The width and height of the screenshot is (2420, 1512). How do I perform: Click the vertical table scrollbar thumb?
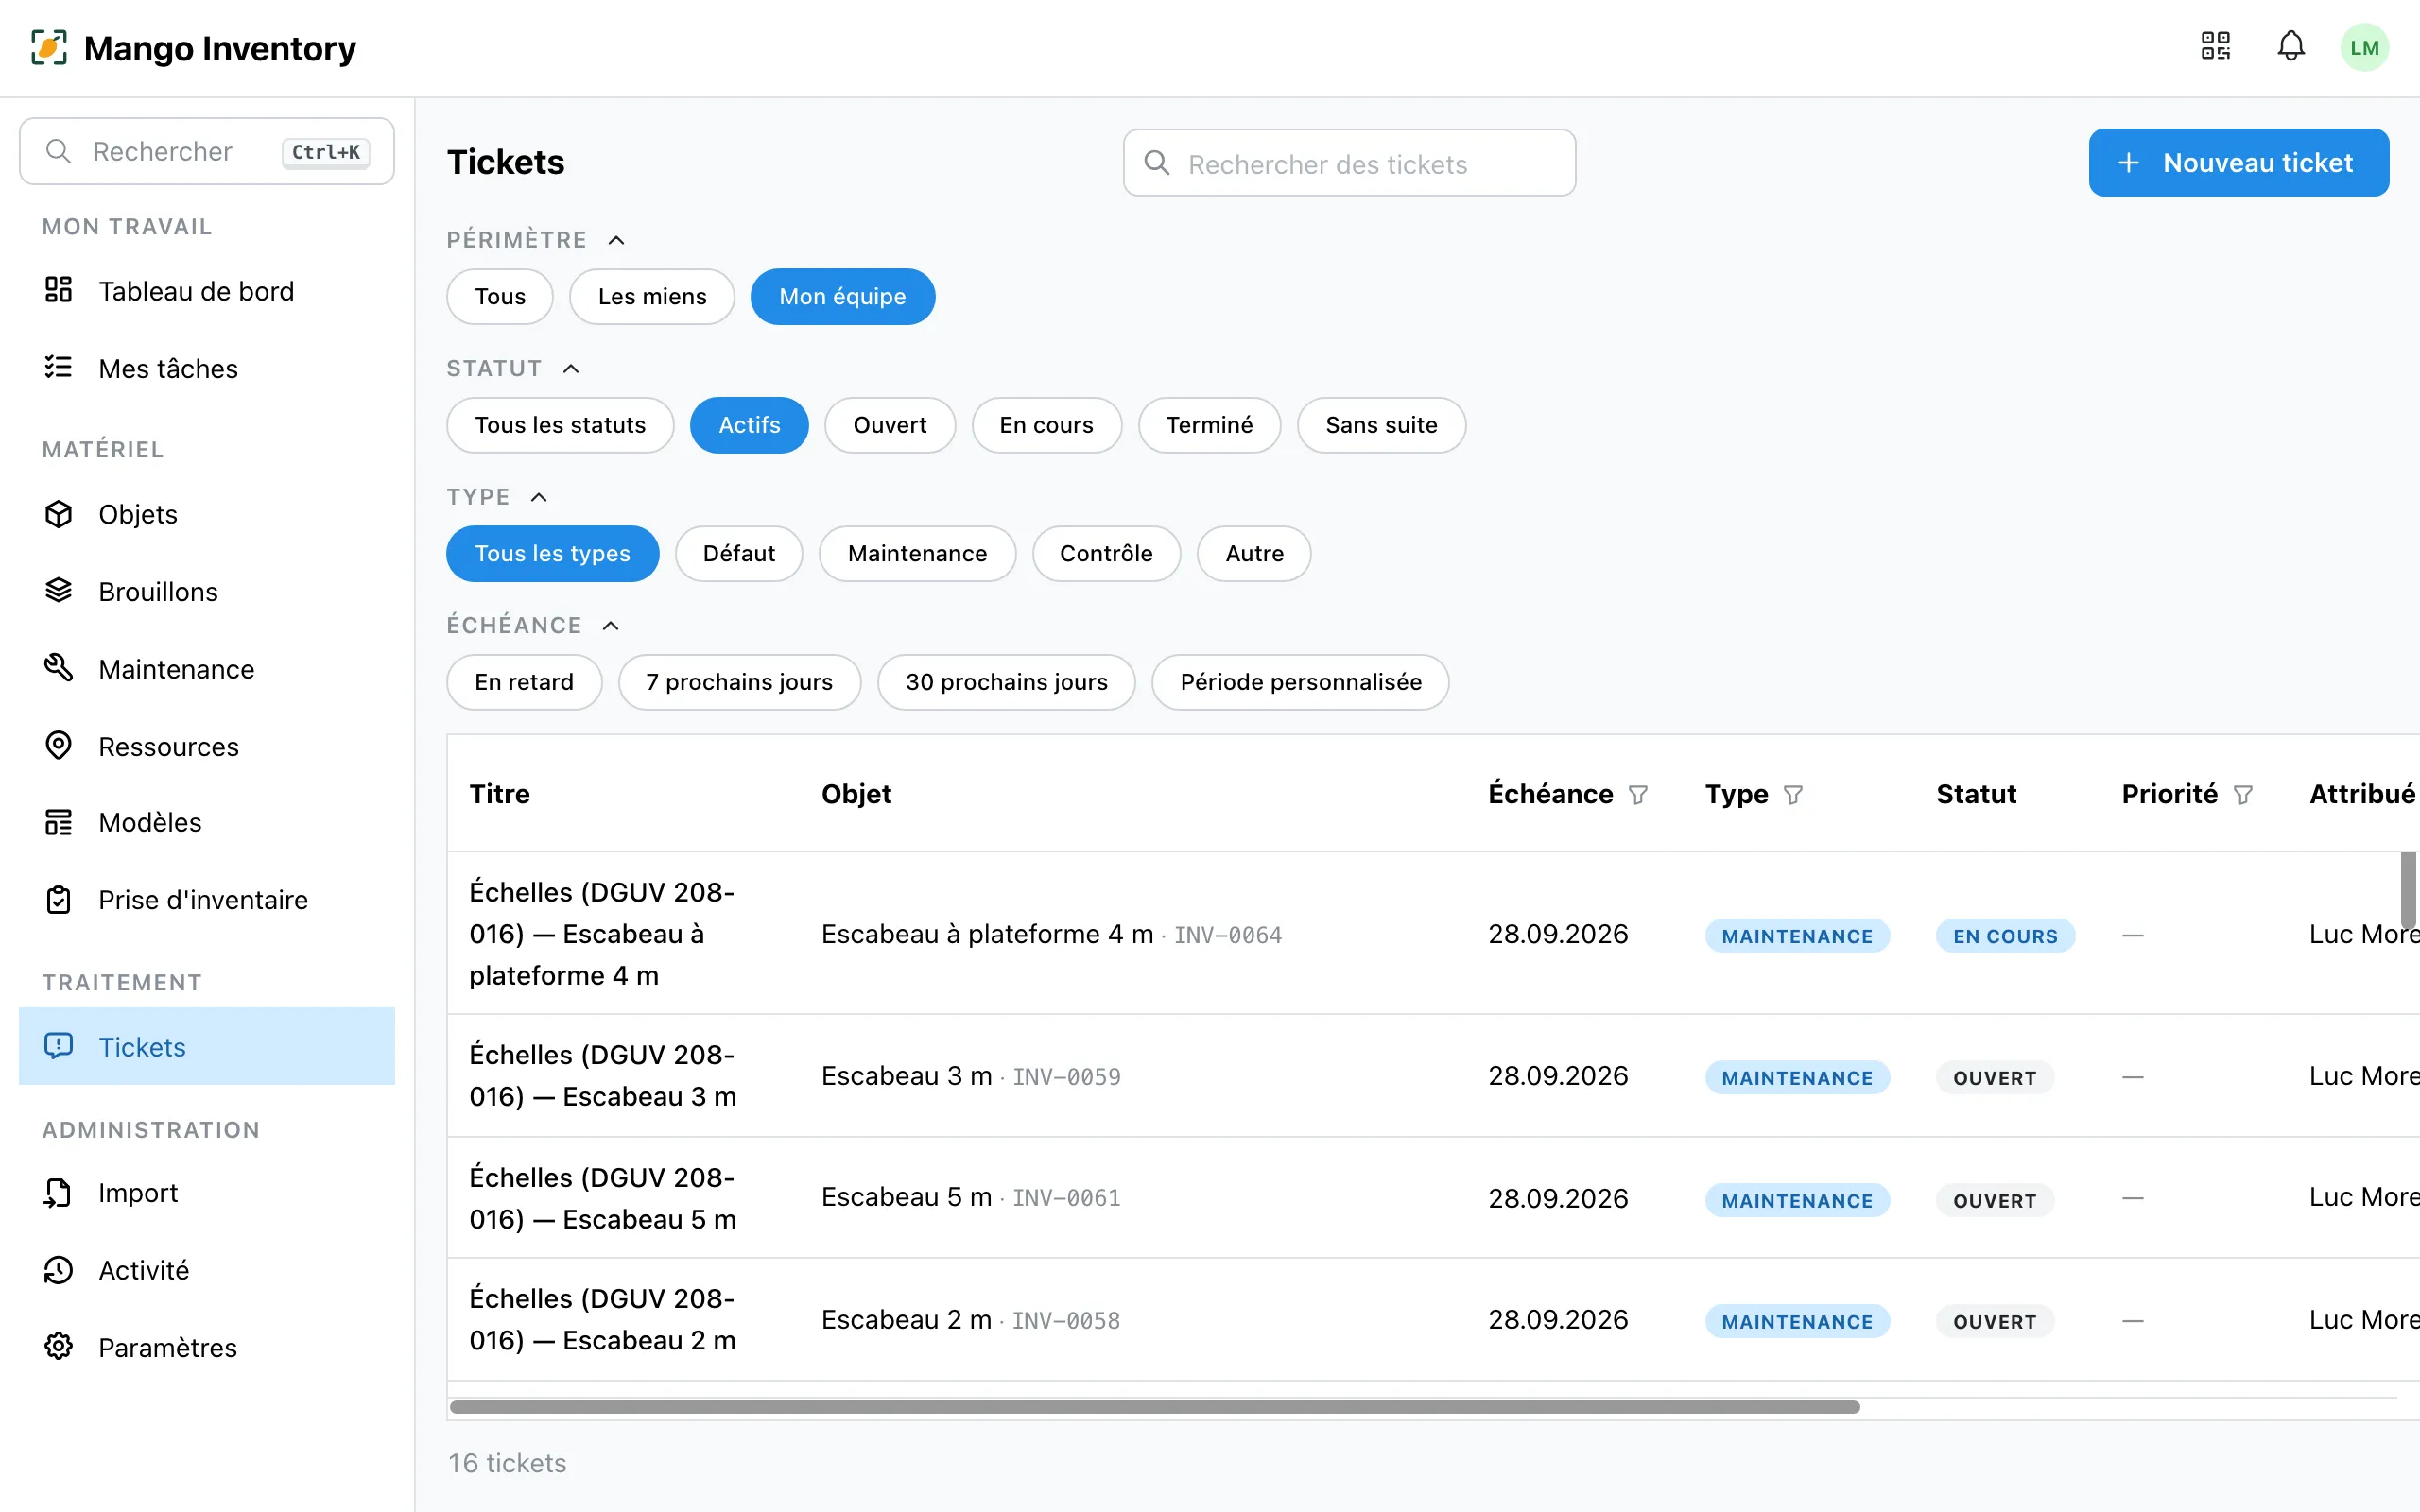point(2408,889)
